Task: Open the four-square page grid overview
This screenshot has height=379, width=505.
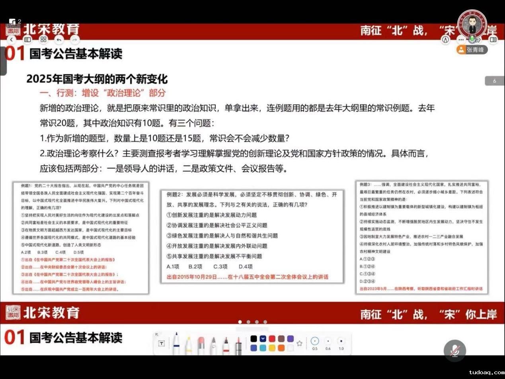Action: click(x=43, y=39)
